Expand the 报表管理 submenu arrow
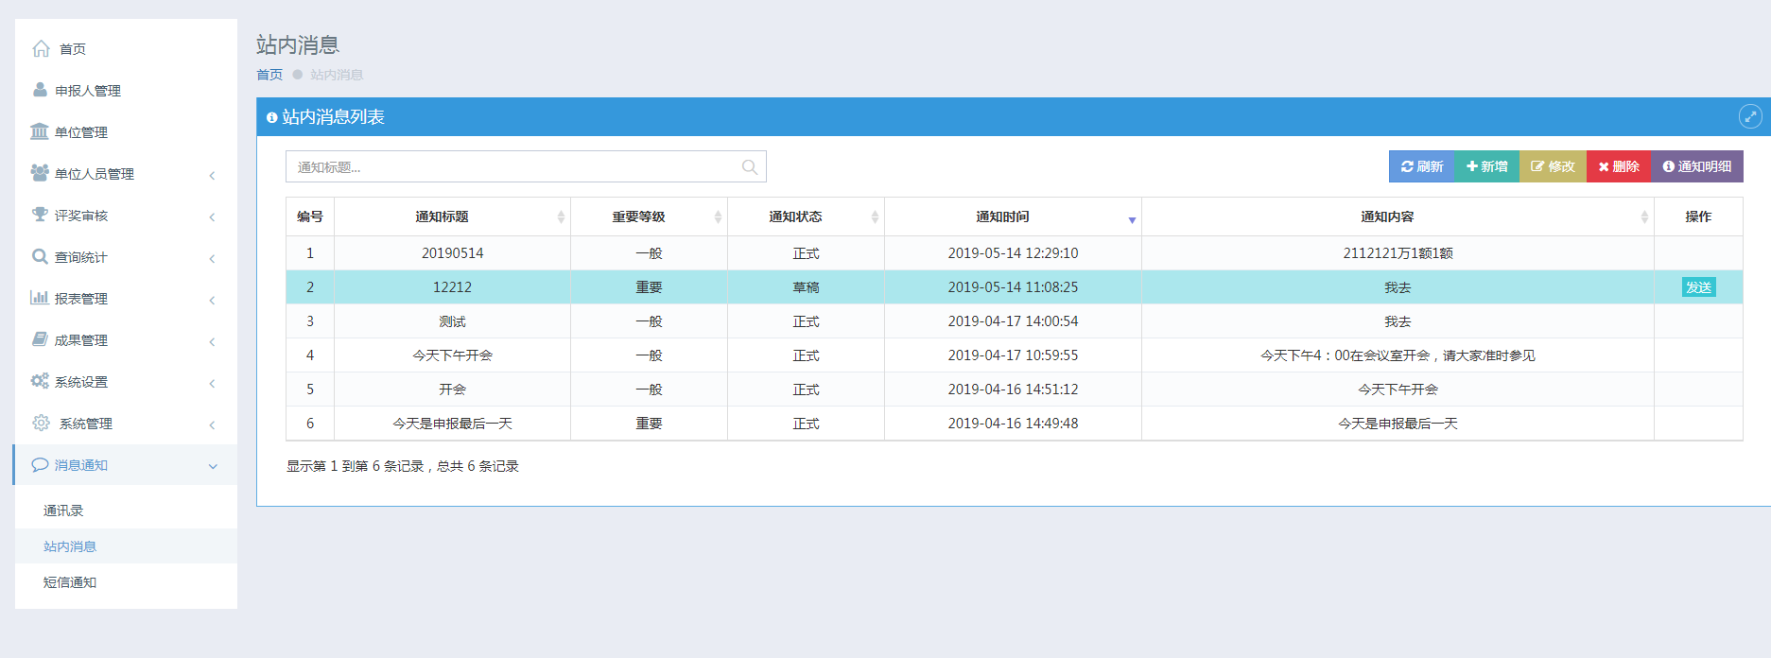This screenshot has height=658, width=1771. (x=212, y=300)
